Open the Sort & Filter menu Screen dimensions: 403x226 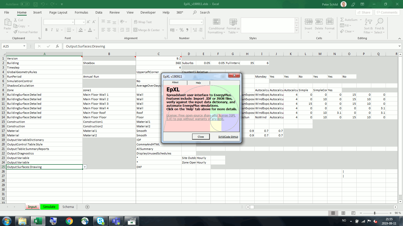pos(368,26)
